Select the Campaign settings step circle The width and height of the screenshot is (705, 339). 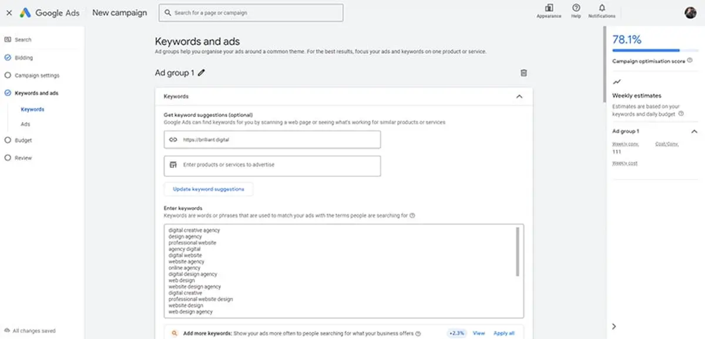(8, 75)
